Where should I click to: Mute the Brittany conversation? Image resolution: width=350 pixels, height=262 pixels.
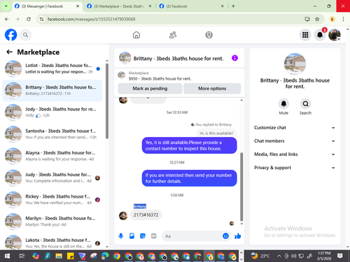[283, 103]
